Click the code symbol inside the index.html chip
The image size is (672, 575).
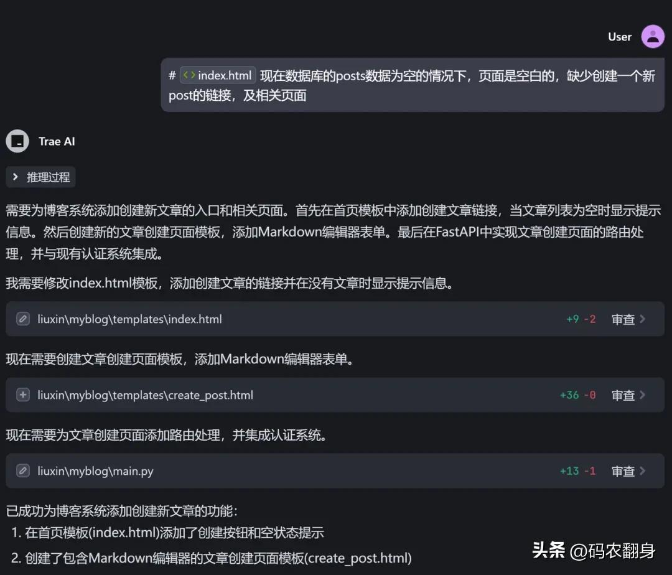190,75
